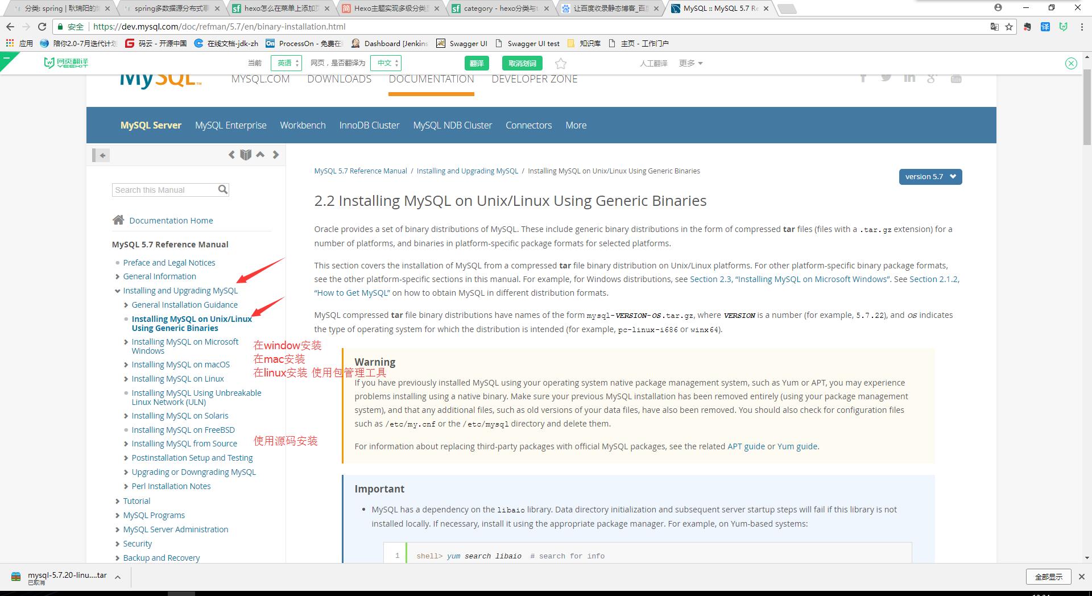Click the green 翻译 translate button
Image resolution: width=1092 pixels, height=596 pixels.
(x=477, y=63)
